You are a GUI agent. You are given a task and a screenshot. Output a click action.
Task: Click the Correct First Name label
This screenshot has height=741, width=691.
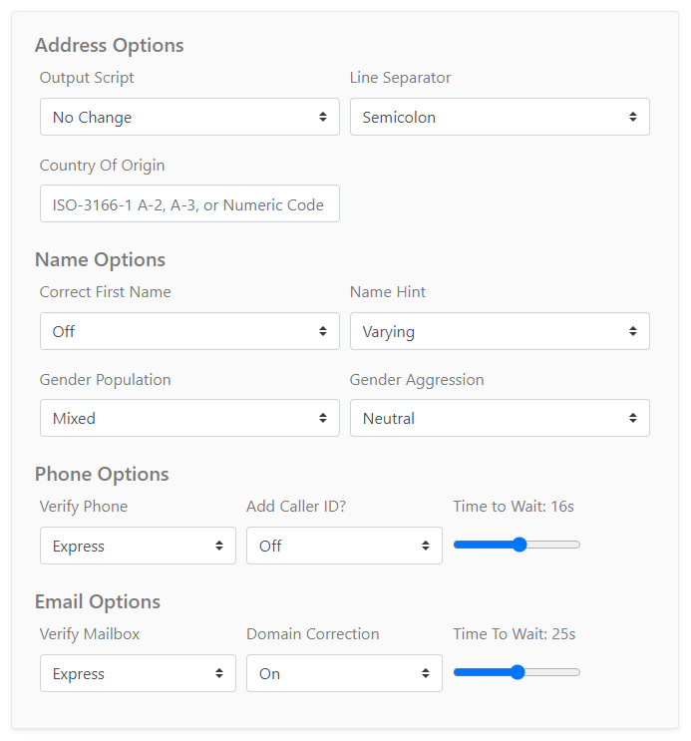[105, 292]
